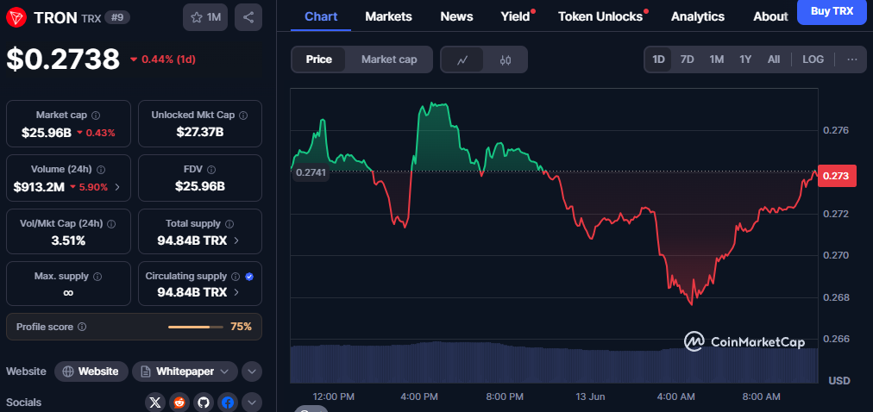This screenshot has height=412, width=873.
Task: Click the TRON logo icon
Action: click(x=16, y=17)
